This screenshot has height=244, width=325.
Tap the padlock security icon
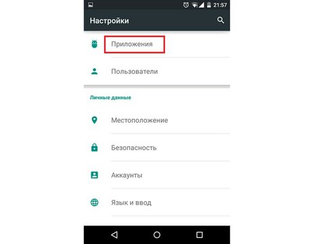click(x=94, y=147)
